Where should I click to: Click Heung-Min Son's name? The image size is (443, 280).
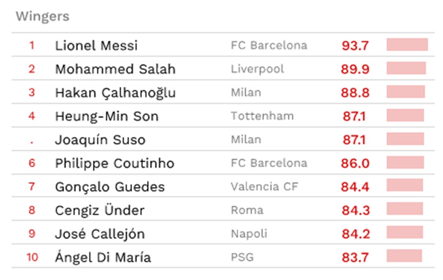[107, 116]
